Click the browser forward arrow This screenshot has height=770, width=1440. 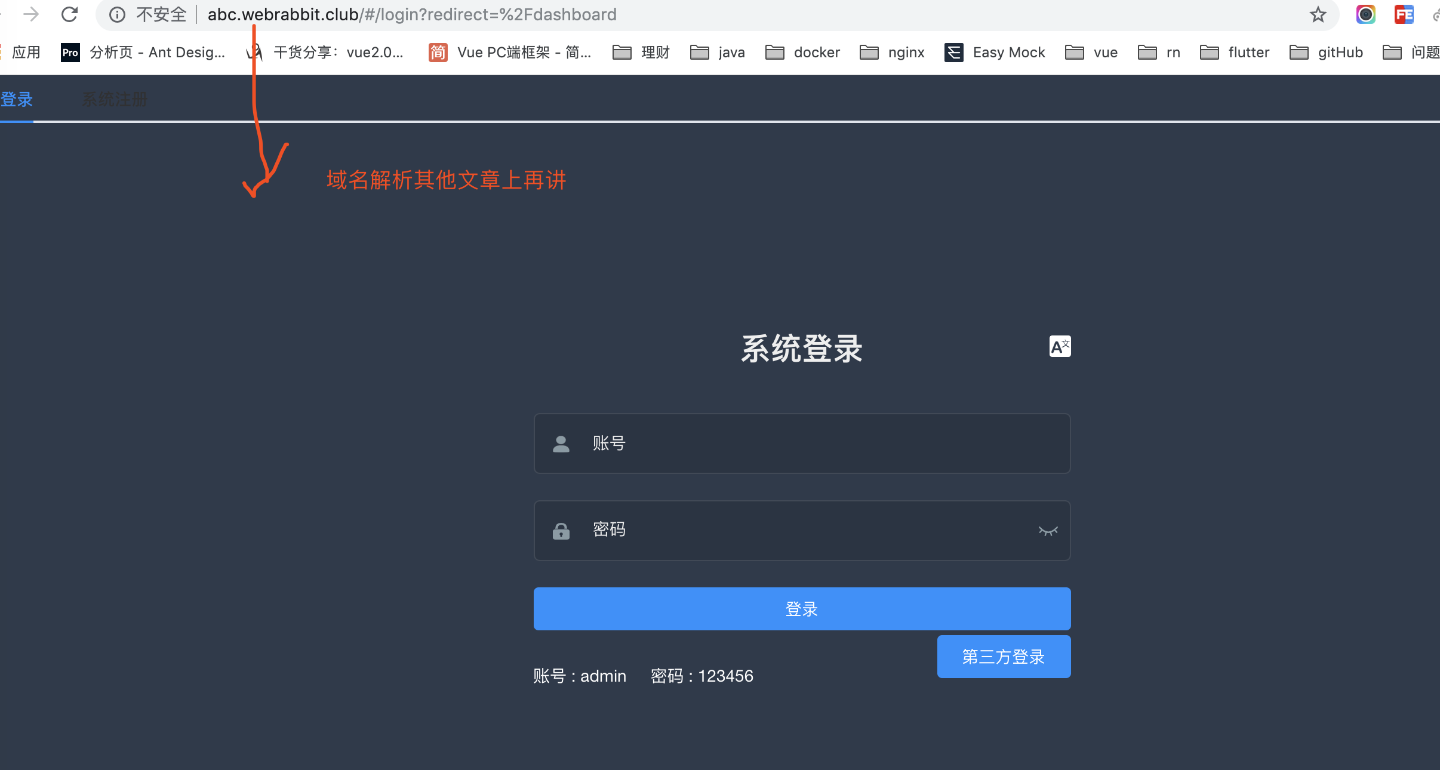click(x=31, y=14)
